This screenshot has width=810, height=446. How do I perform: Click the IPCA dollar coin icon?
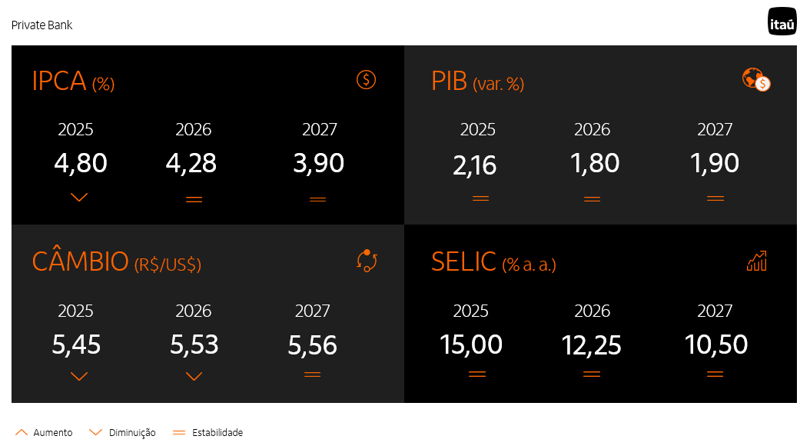[367, 79]
